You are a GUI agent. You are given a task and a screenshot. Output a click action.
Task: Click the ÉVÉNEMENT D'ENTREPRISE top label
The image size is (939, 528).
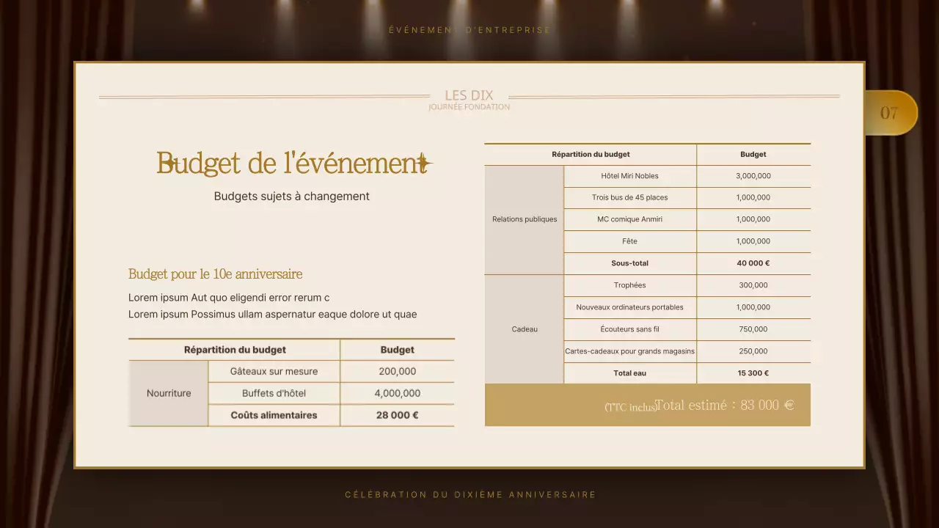[469, 30]
